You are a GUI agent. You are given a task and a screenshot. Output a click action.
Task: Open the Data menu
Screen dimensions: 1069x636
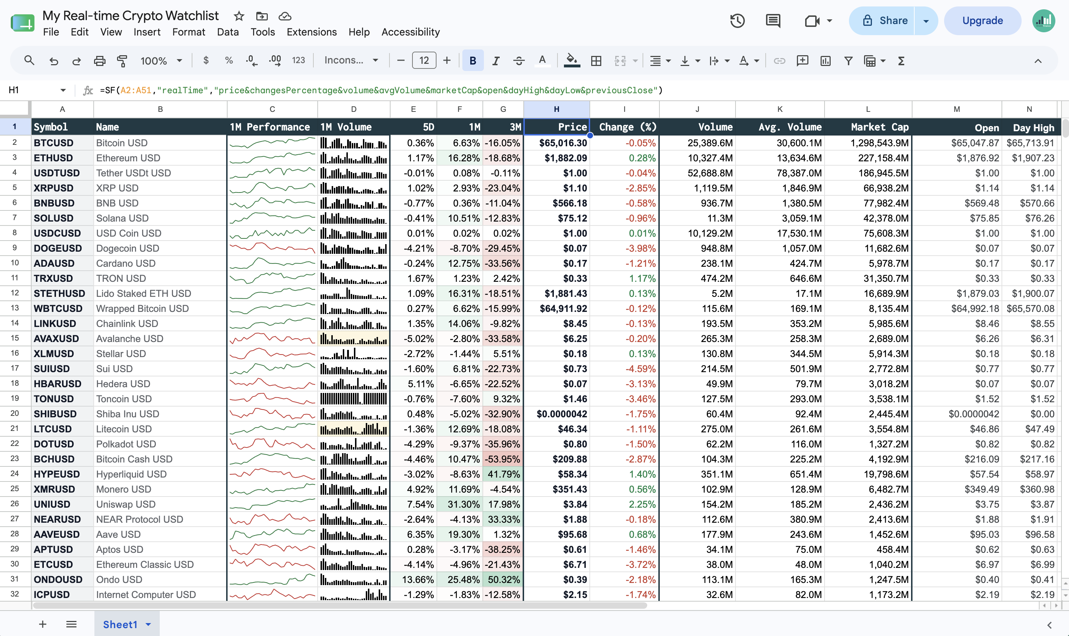pos(228,32)
